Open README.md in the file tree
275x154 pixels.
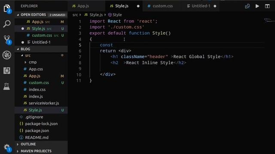coord(41,137)
